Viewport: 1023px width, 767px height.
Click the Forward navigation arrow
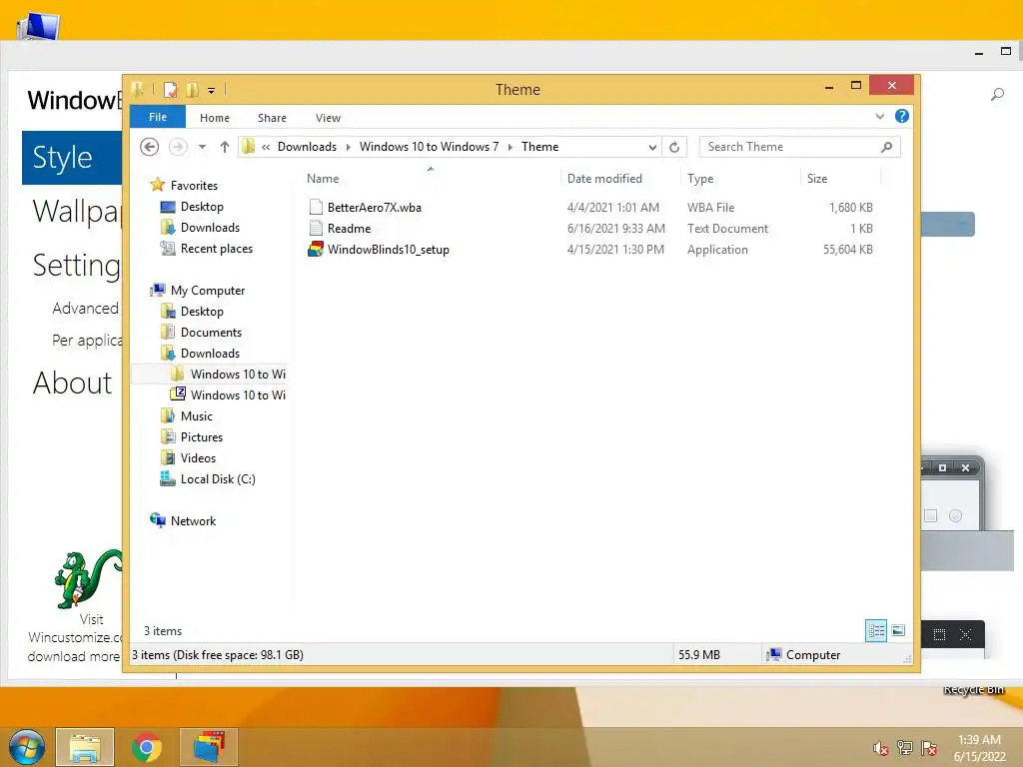[178, 147]
